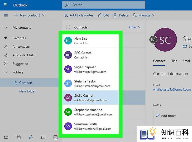Open the app launcher grid icon
The width and height of the screenshot is (192, 142).
pyautogui.click(x=6, y=5)
